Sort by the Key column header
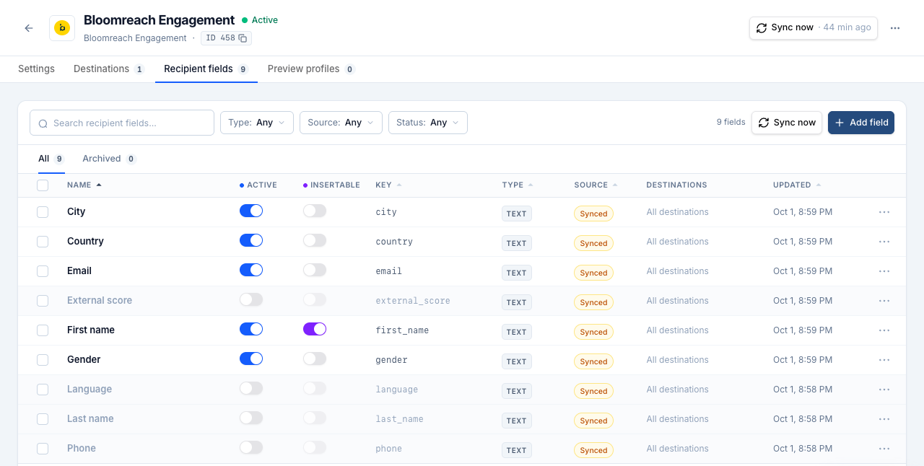Screen dimensions: 924x466 [388, 185]
